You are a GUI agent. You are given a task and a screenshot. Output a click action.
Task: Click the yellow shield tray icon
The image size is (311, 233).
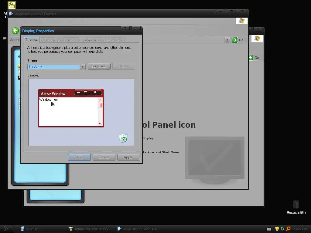(x=277, y=229)
